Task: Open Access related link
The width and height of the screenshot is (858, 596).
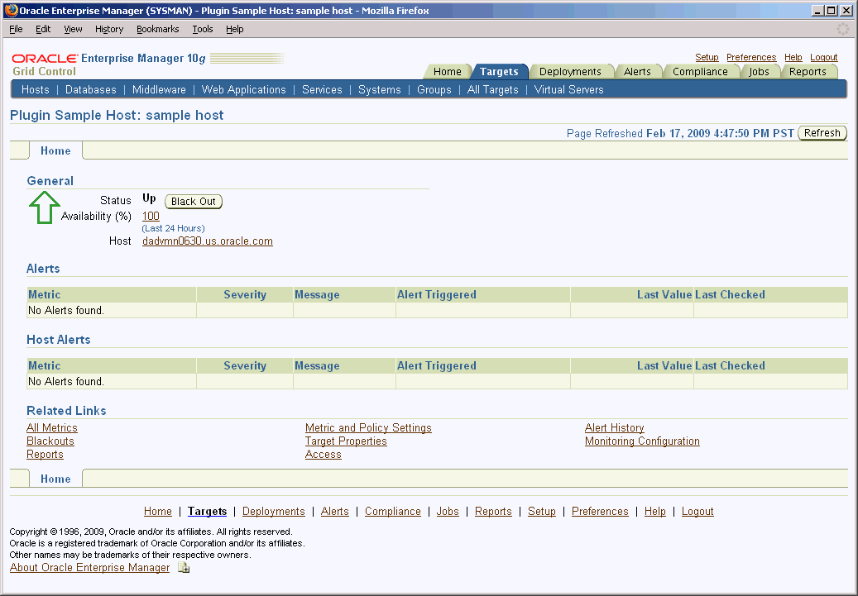Action: point(323,455)
